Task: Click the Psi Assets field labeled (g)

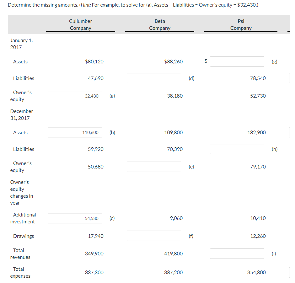Action: pos(237,61)
